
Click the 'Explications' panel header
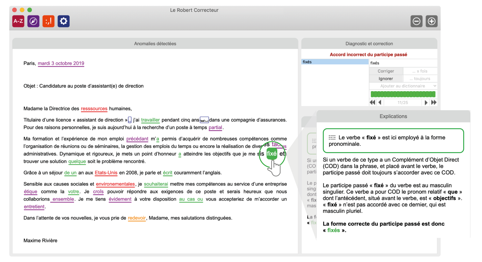pos(393,116)
